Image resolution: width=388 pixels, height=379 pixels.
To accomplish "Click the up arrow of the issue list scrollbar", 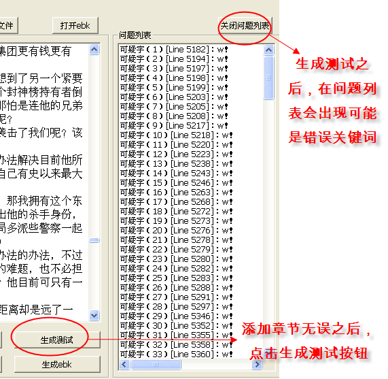I will tap(268, 50).
